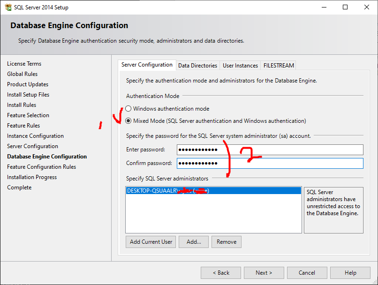The width and height of the screenshot is (378, 285).
Task: Switch to the User Instances tab
Action: [240, 66]
